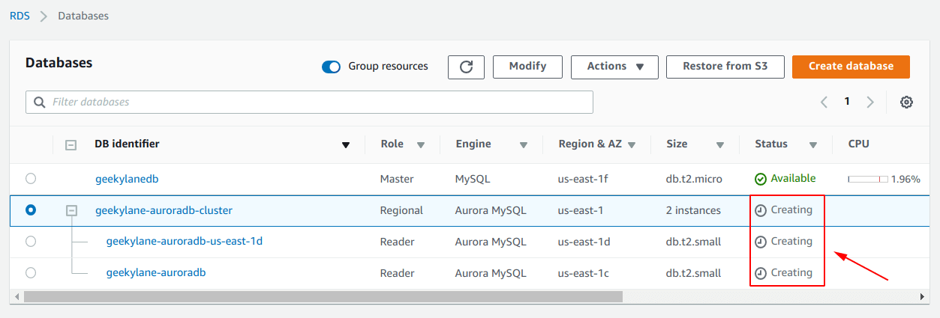
Task: Click the Modify button
Action: pyautogui.click(x=527, y=67)
